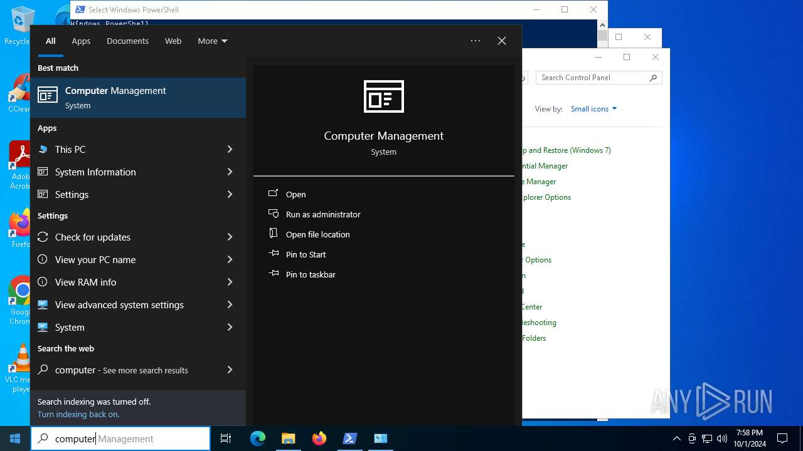
Task: Click the web search magnifier icon for computer
Action: [43, 370]
